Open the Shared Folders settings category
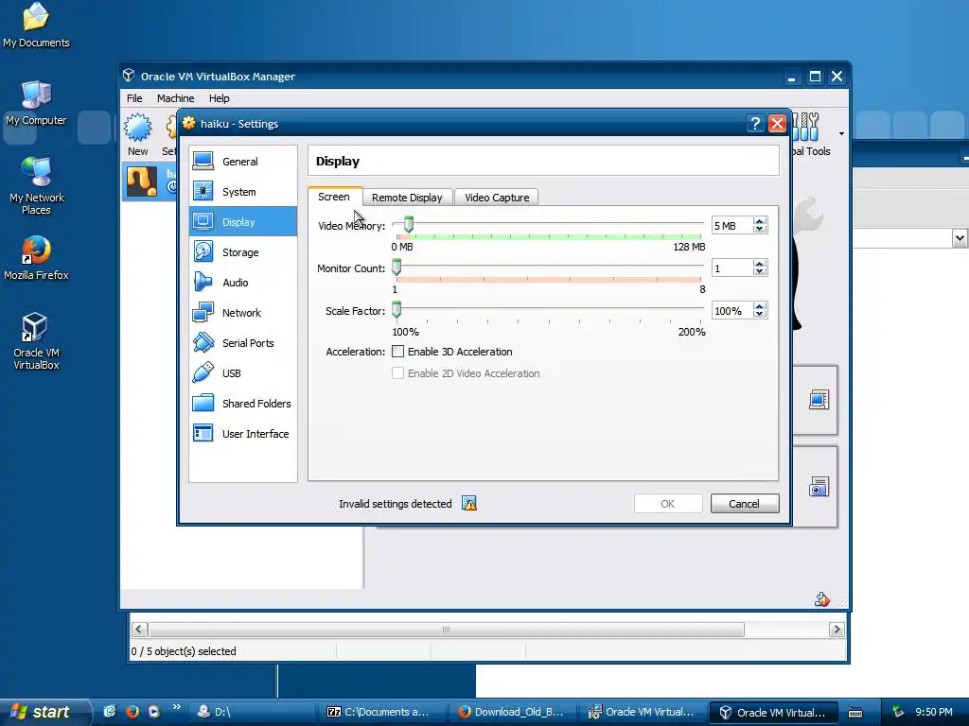The image size is (969, 726). (x=243, y=403)
